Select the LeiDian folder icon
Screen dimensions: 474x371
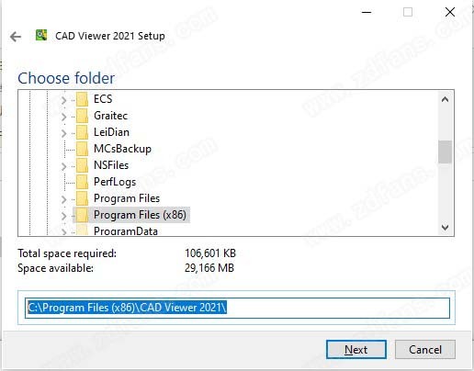(82, 132)
